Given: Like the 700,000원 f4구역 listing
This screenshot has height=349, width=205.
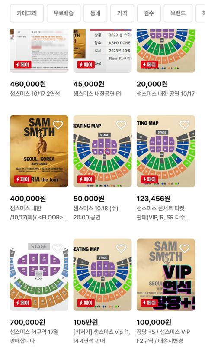Looking at the screenshot, I should click(x=58, y=248).
